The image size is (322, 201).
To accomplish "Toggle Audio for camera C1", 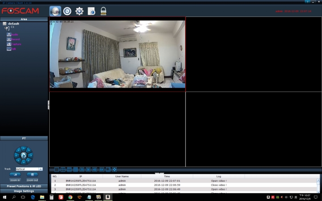I will pos(13,34).
